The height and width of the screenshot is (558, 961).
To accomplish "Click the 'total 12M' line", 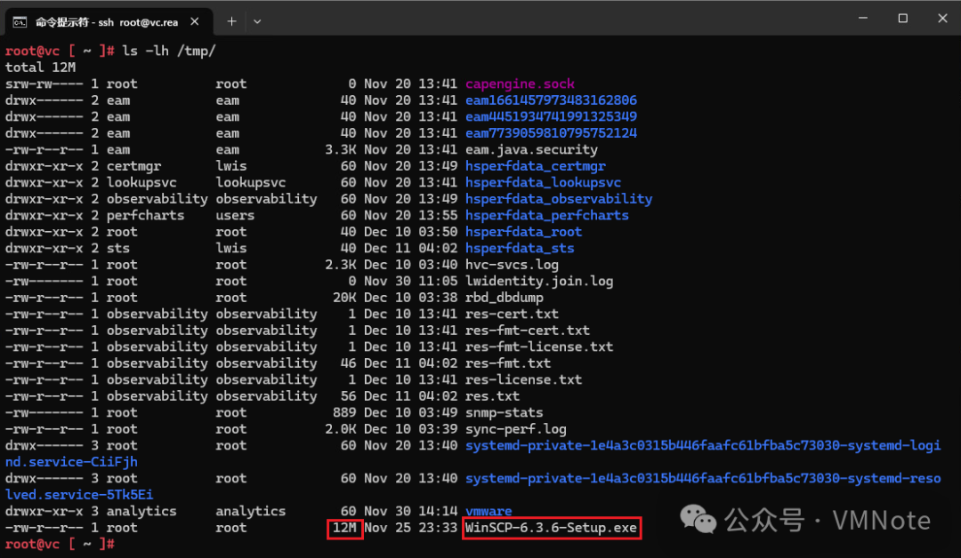I will (x=40, y=68).
